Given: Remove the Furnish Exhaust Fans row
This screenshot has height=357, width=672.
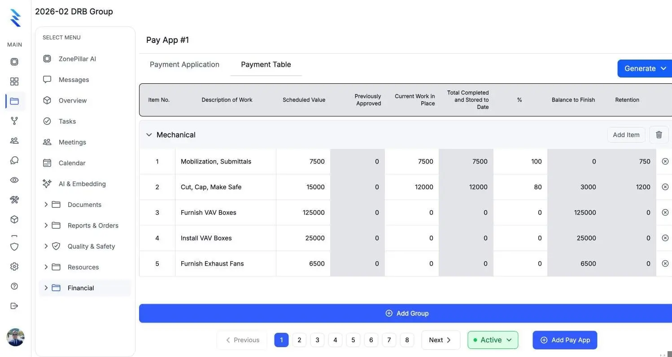Looking at the screenshot, I should click(x=665, y=263).
